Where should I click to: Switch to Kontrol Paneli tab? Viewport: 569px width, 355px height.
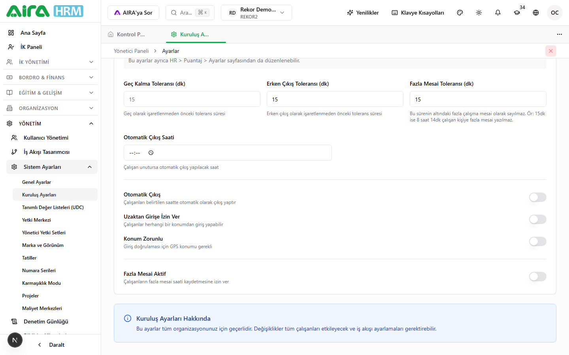pyautogui.click(x=132, y=34)
